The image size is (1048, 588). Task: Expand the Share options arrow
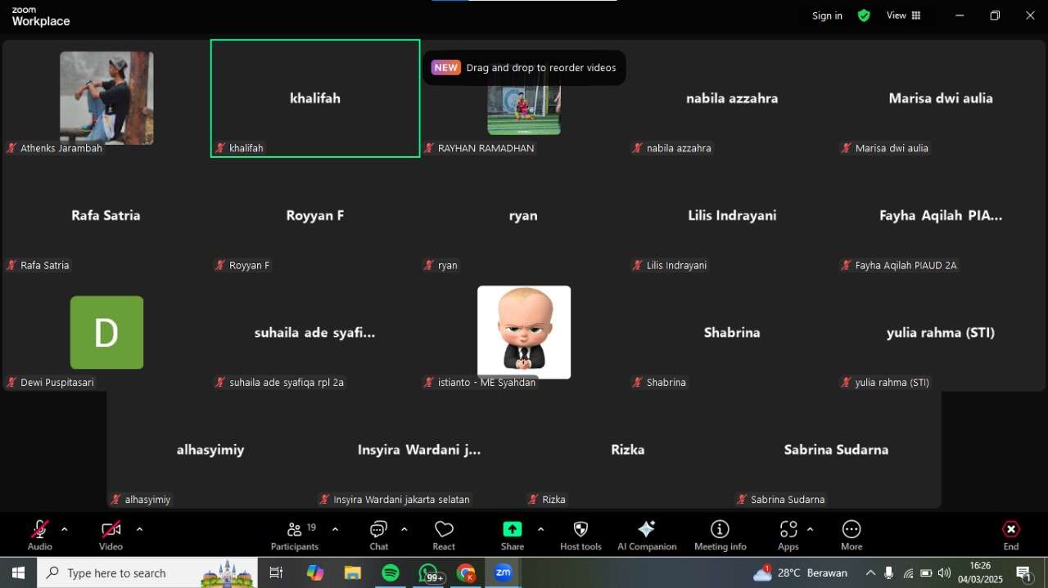tap(540, 529)
